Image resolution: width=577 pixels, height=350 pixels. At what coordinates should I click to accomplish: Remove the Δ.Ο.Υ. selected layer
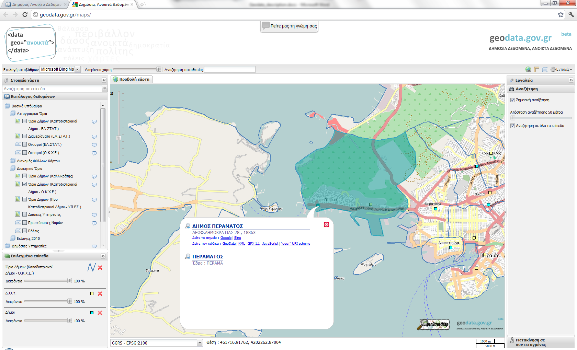click(100, 294)
